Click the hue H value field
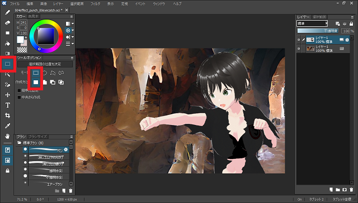Viewport: 358px width, 203px height. [x=23, y=22]
